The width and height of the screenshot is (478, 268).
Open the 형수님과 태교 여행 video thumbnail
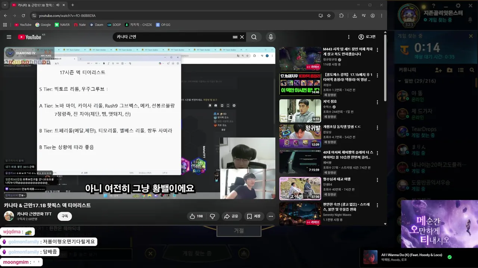tap(300, 188)
